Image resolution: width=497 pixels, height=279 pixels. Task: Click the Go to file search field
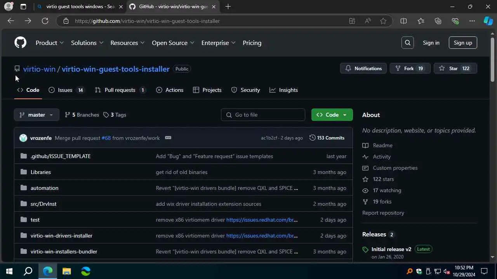click(263, 115)
